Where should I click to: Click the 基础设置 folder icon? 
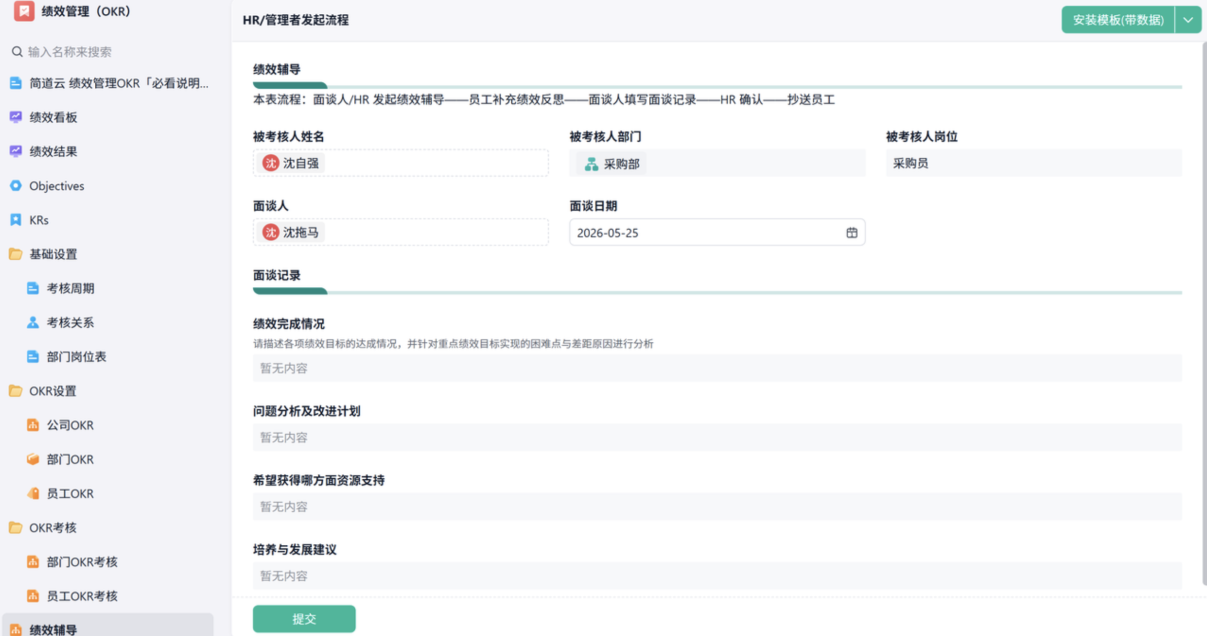point(16,254)
